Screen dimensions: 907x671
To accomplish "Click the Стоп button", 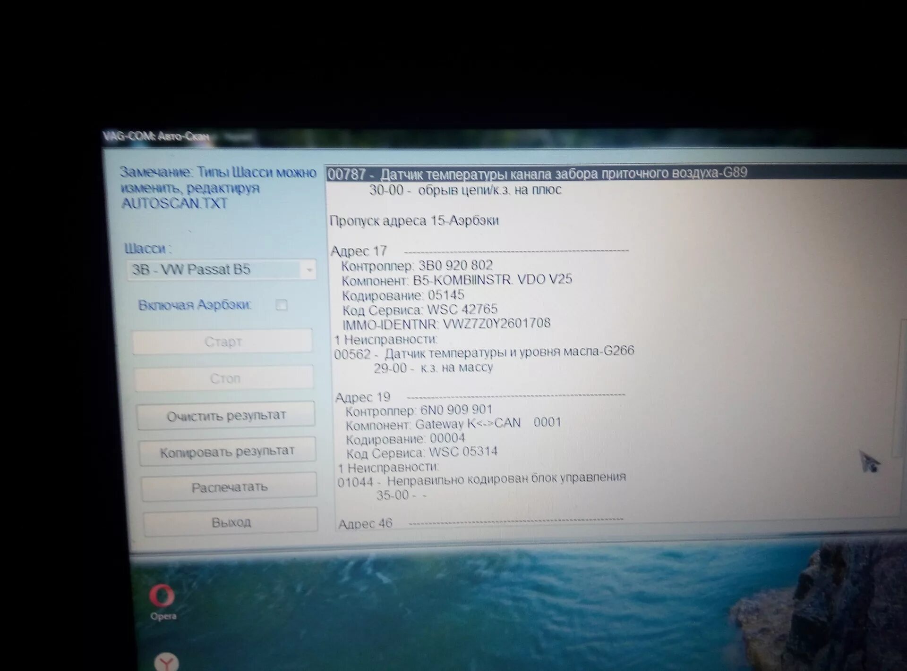I will 224,378.
